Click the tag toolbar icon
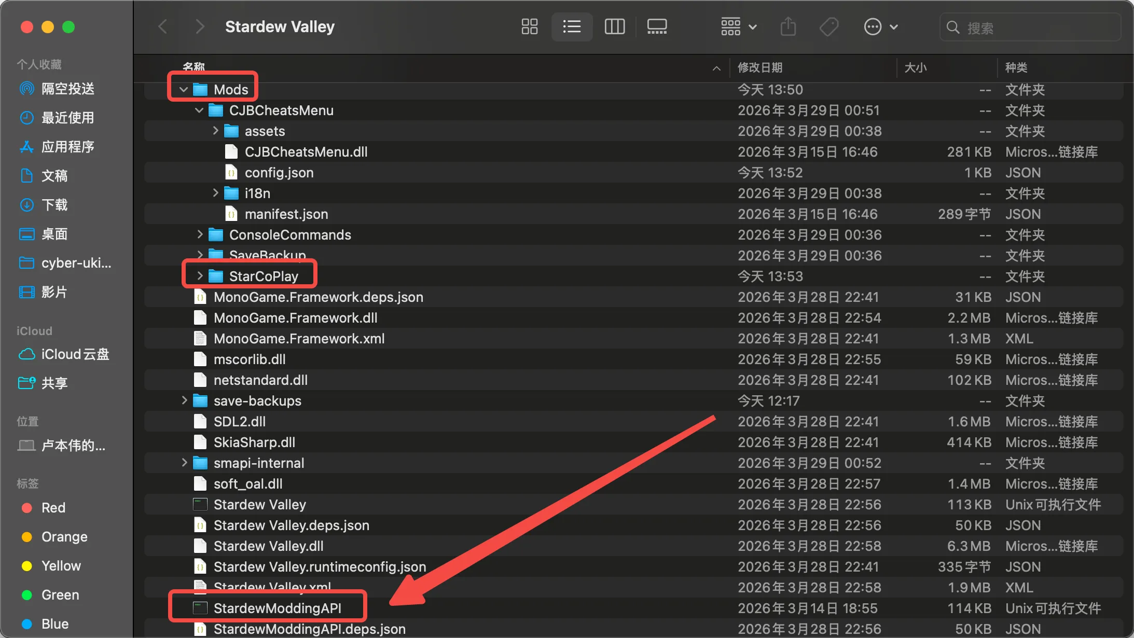1134x638 pixels. [x=828, y=26]
